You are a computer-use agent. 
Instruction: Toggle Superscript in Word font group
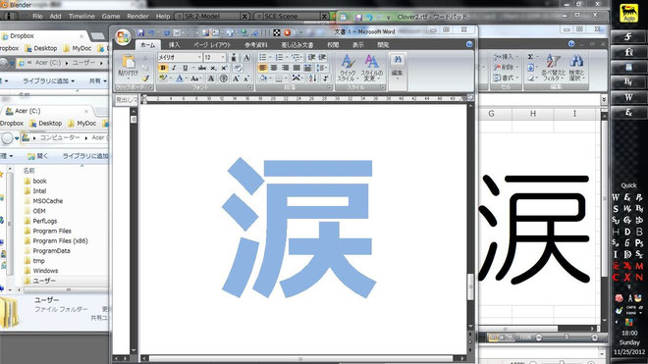click(x=224, y=68)
